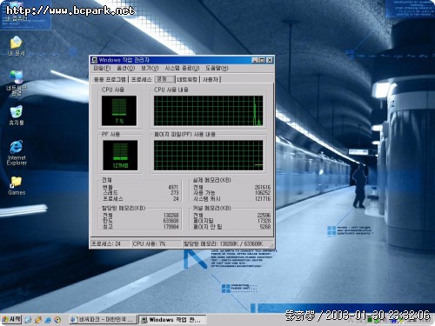Open the 네트워크 환경 (My Network Places) desktop icon
435x326 pixels.
point(17,83)
